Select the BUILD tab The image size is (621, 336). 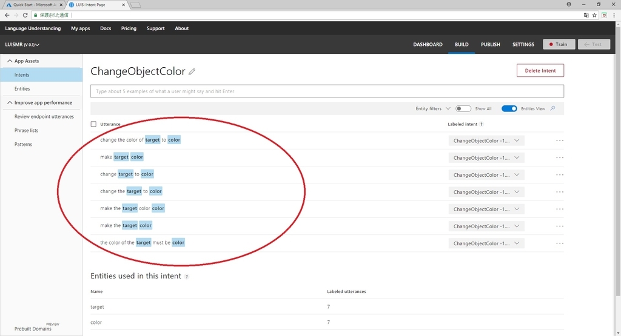point(462,44)
